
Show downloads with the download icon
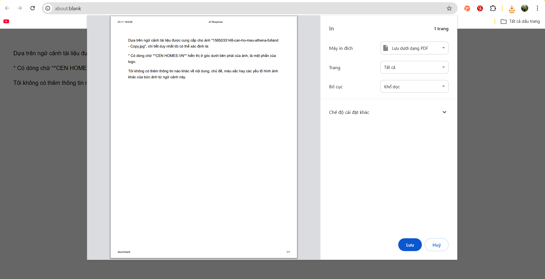[512, 9]
